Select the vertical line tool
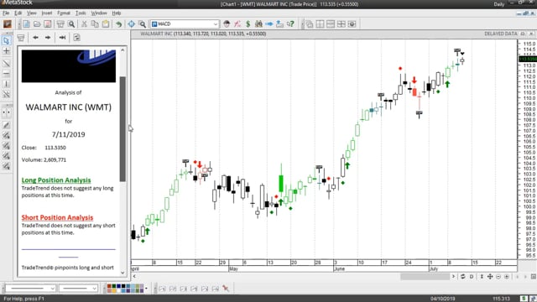This screenshot has width=537, height=302. point(6,84)
